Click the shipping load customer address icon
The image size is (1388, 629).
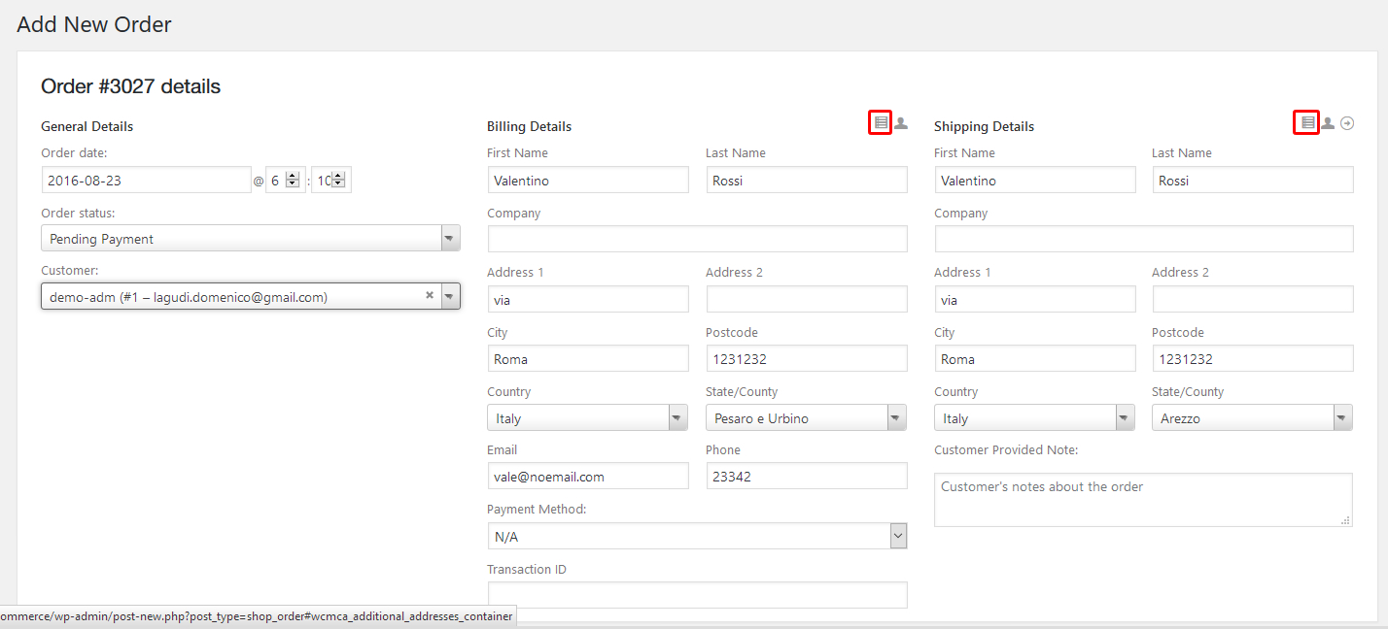pos(1328,123)
